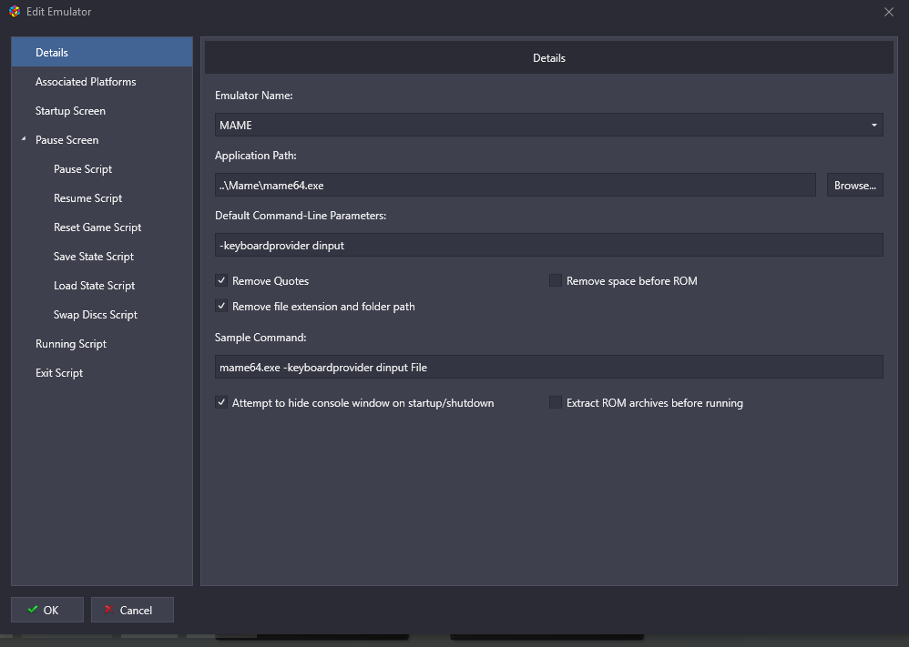The width and height of the screenshot is (909, 647).
Task: Collapse the Pause Screen tree node
Action: click(x=24, y=139)
